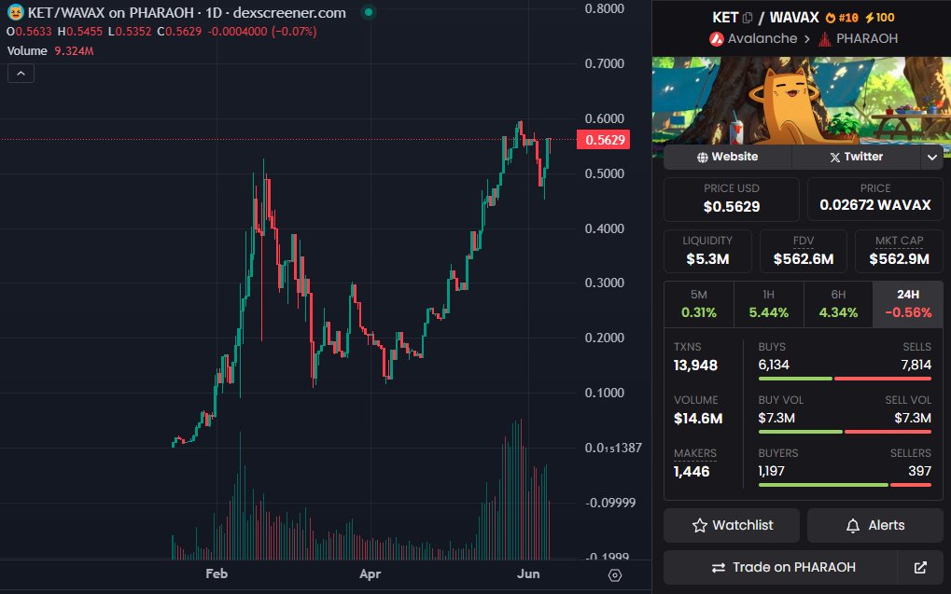Open chart settings gear icon
Viewport: 951px width, 594px height.
[614, 575]
